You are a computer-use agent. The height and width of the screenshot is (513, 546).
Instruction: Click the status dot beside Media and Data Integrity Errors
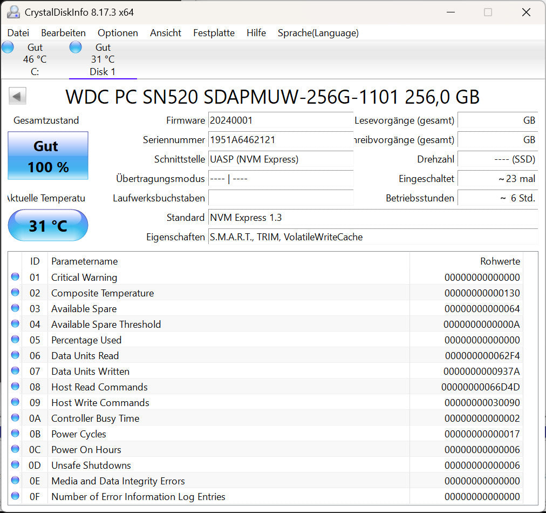(x=16, y=481)
